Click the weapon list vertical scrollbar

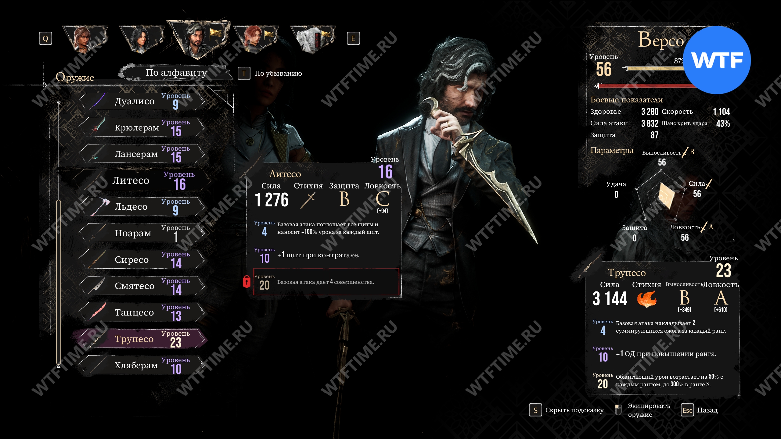[59, 280]
